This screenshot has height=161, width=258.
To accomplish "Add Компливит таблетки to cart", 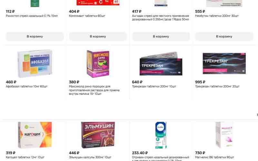I will pos(98,36).
